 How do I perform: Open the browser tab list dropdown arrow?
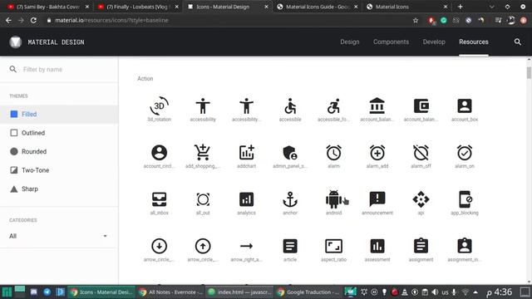[x=491, y=7]
